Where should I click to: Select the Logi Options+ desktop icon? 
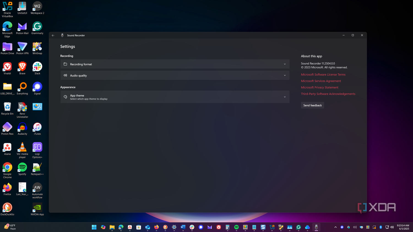tap(37, 150)
